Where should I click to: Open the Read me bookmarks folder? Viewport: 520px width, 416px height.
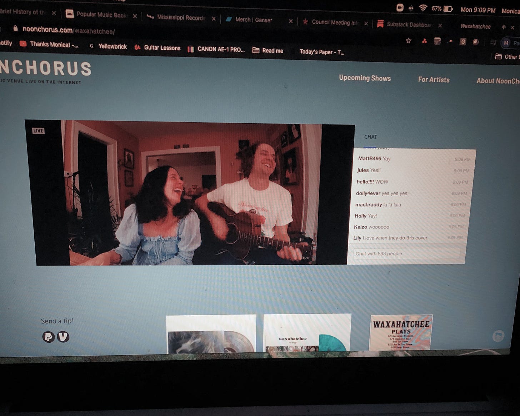(x=268, y=50)
